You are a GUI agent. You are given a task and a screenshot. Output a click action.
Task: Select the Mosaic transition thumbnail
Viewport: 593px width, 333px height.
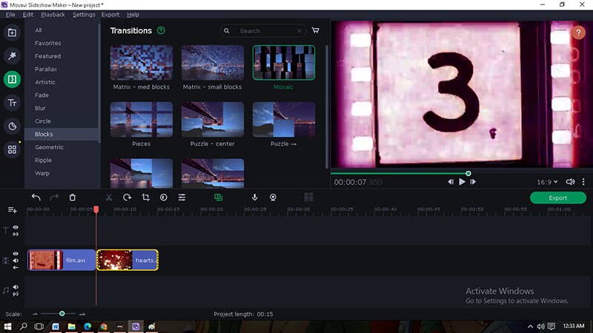284,63
